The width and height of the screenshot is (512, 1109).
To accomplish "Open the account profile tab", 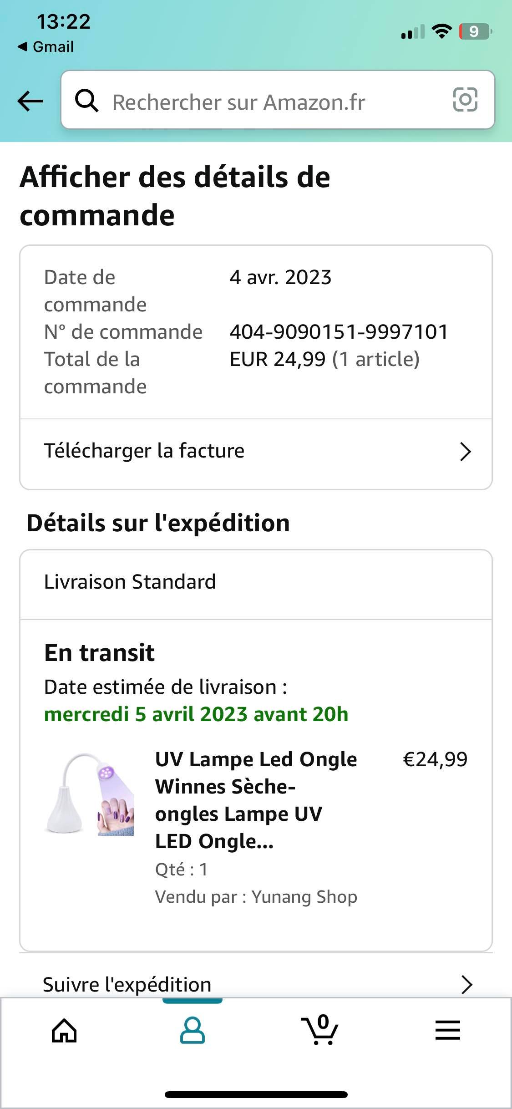I will pyautogui.click(x=192, y=1030).
